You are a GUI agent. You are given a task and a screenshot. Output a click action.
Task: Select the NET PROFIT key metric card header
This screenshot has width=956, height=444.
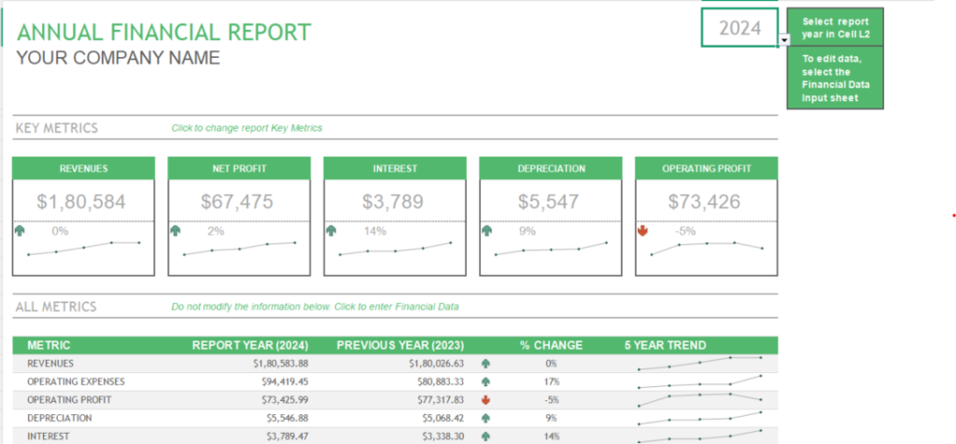tap(239, 168)
